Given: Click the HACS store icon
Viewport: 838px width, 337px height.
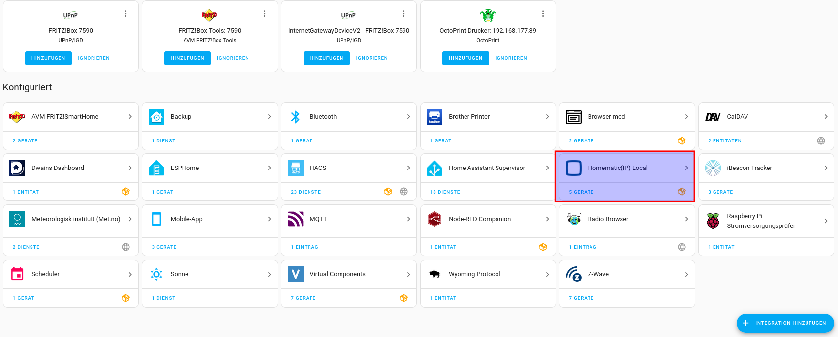Looking at the screenshot, I should [x=295, y=168].
